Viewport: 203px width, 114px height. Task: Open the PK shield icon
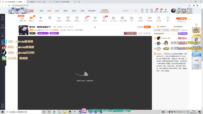[95, 18]
